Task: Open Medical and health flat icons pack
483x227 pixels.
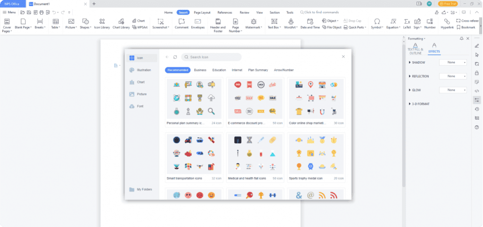Action: pos(255,157)
